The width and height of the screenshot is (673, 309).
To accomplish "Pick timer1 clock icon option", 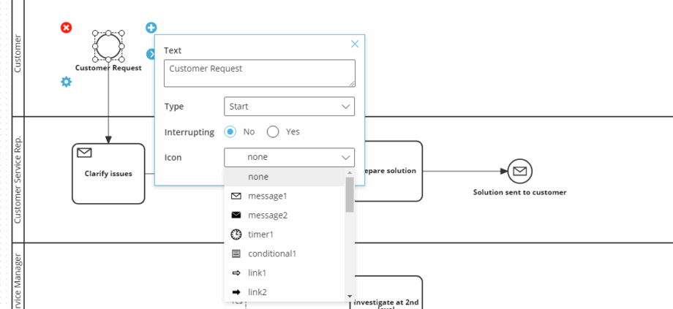I will click(260, 234).
